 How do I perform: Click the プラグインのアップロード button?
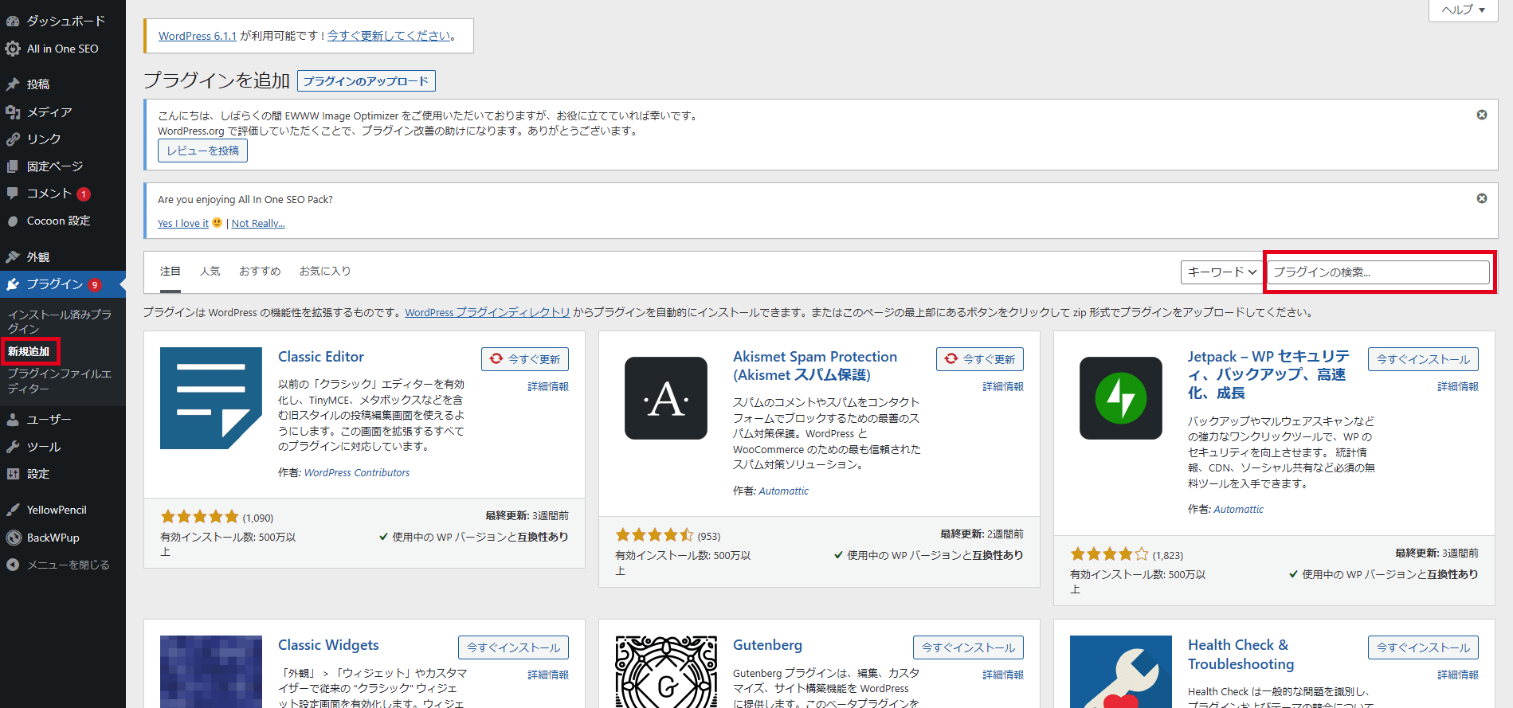[366, 81]
